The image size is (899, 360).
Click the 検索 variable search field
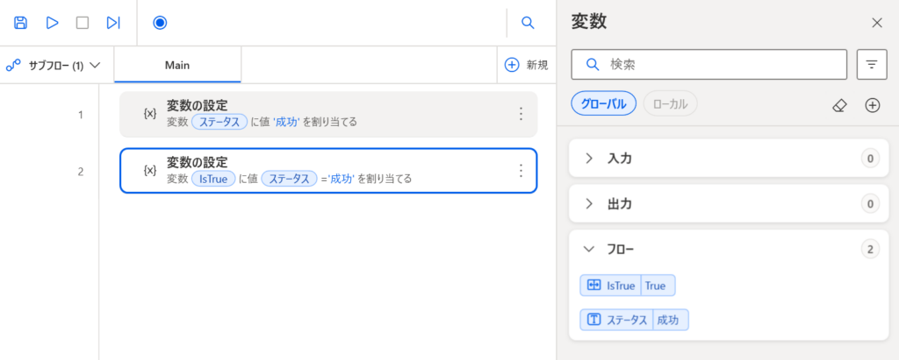coord(708,65)
